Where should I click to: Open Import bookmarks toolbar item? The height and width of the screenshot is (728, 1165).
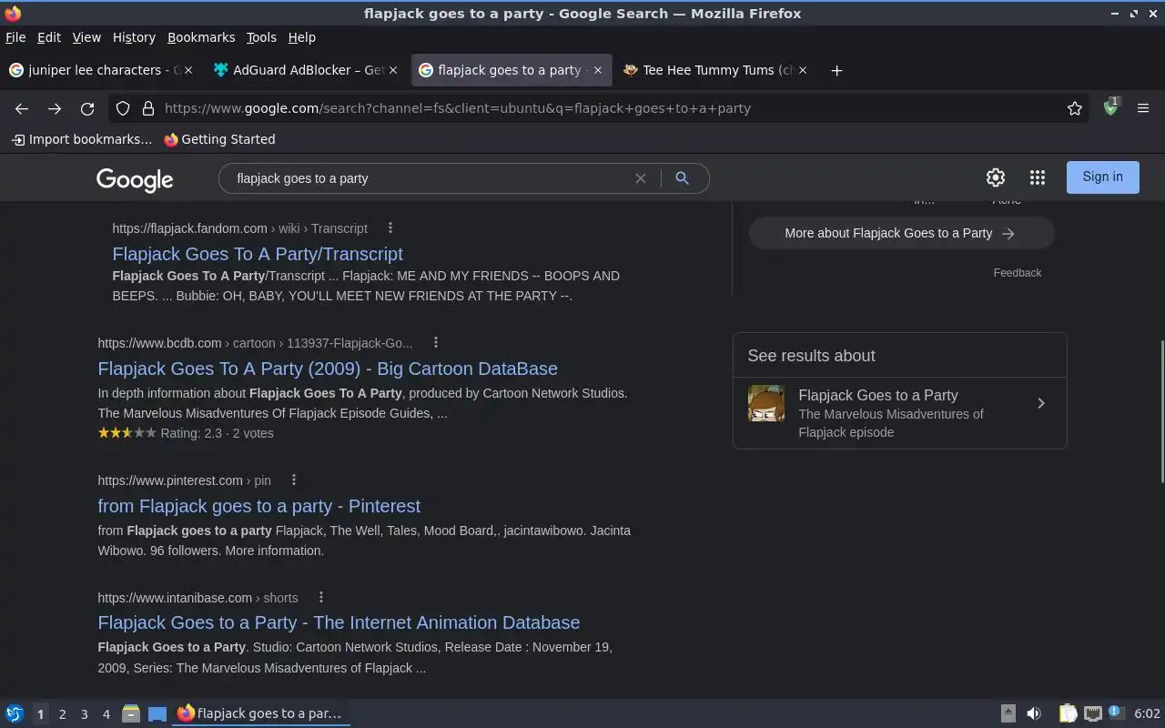click(x=82, y=139)
